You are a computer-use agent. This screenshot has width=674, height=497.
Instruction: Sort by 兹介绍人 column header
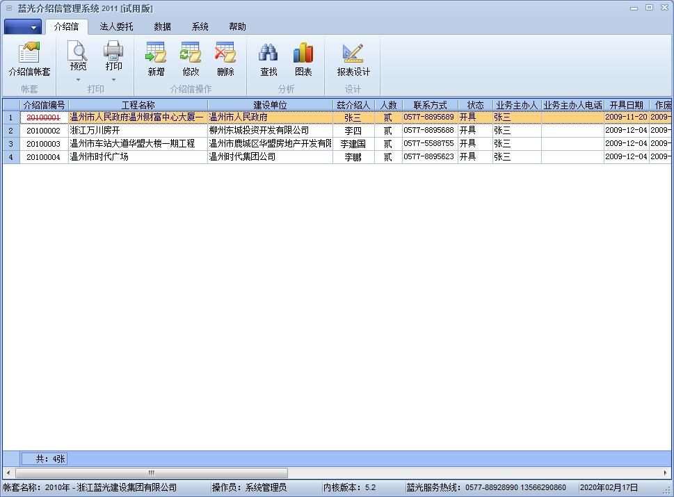[x=353, y=105]
